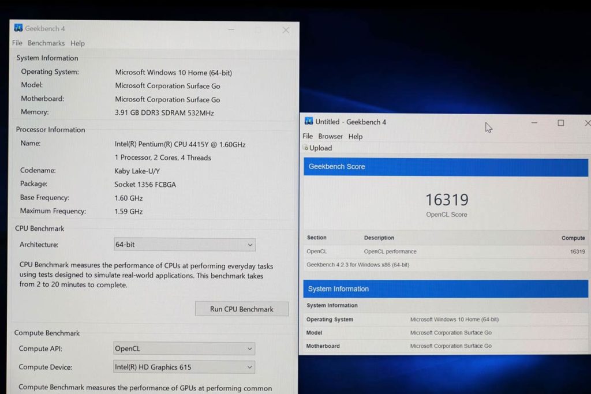
Task: Click Maximum Frequency 1.59 GHz value
Action: pyautogui.click(x=129, y=211)
